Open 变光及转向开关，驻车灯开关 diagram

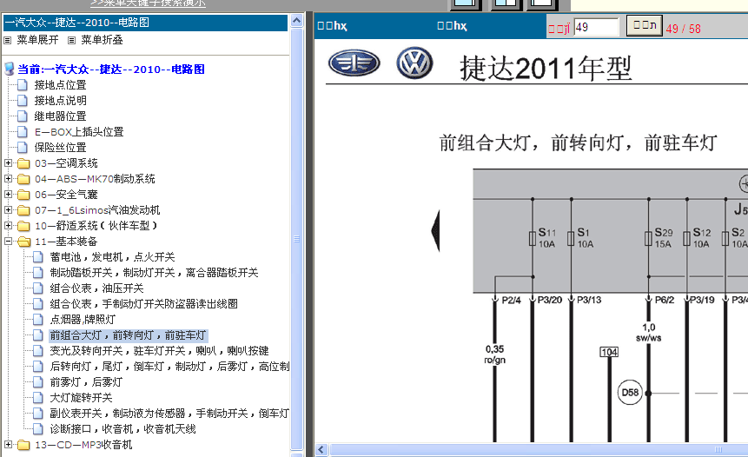[159, 351]
